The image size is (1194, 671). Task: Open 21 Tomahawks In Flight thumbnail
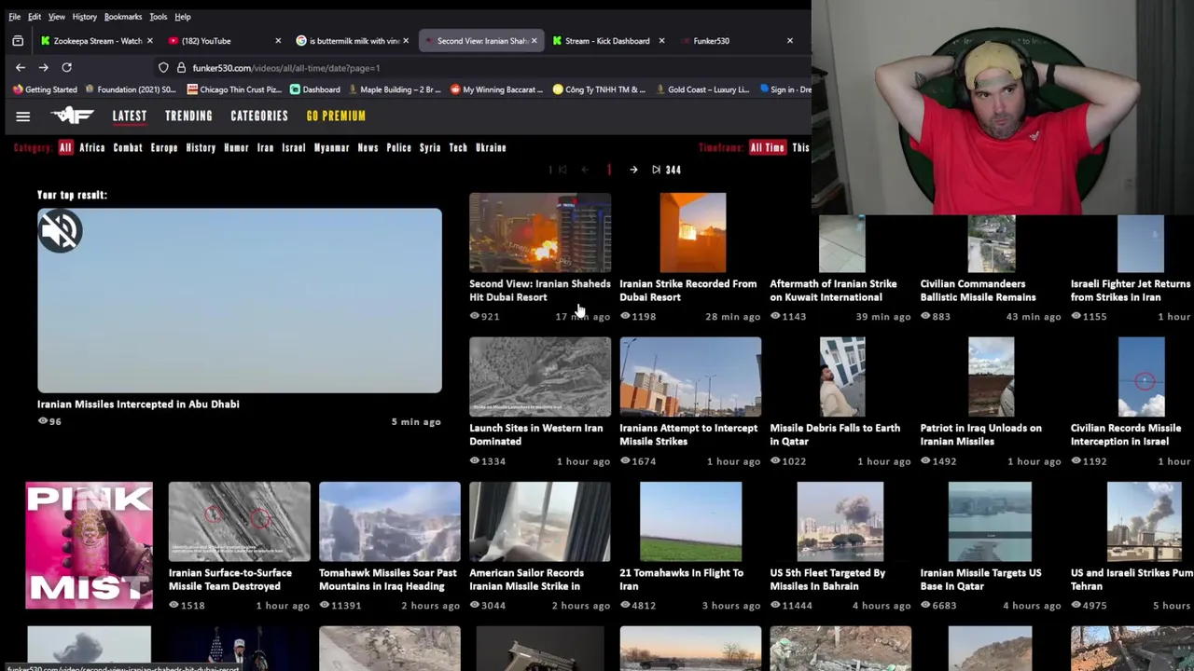[x=690, y=522]
